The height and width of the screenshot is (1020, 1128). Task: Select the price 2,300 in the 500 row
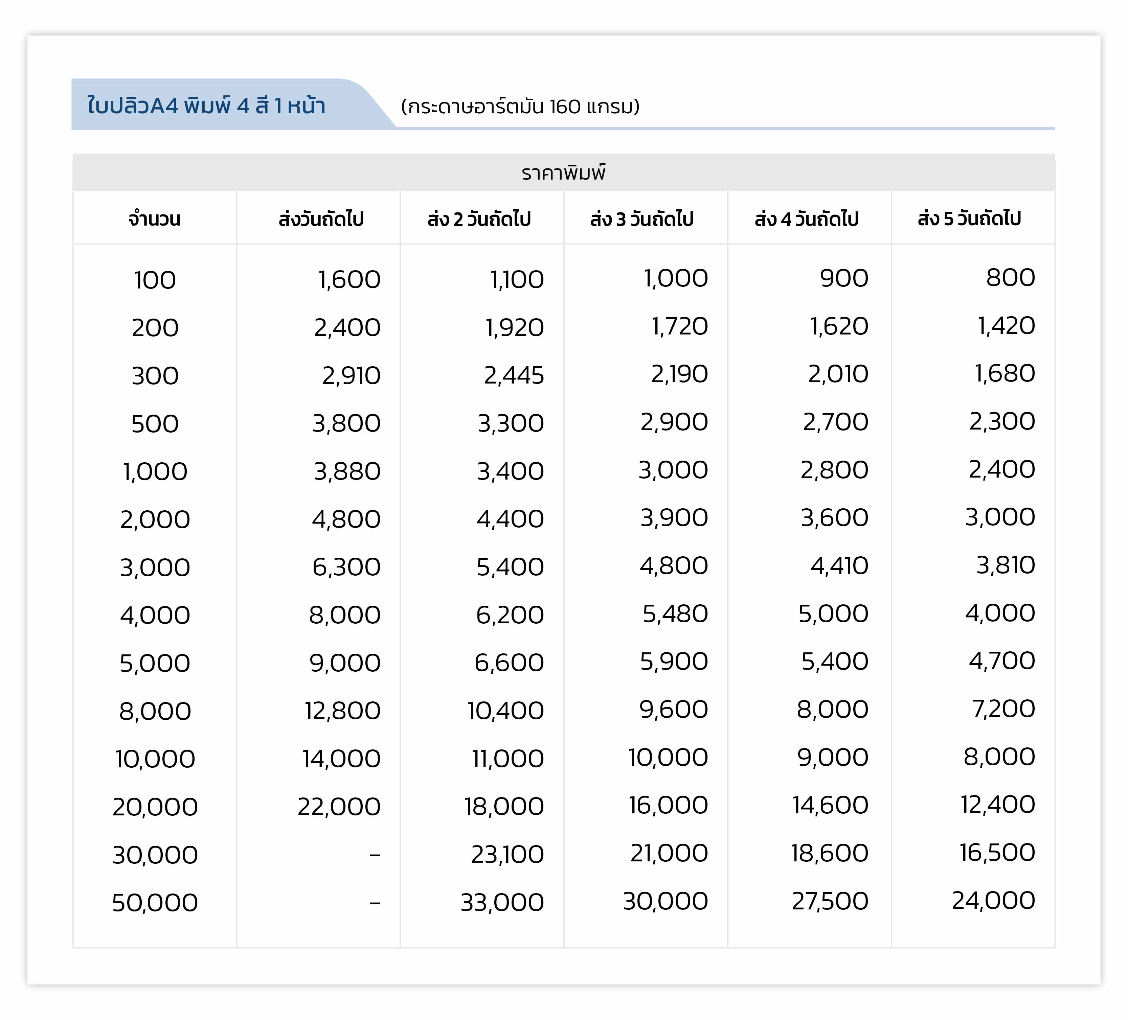[1002, 422]
